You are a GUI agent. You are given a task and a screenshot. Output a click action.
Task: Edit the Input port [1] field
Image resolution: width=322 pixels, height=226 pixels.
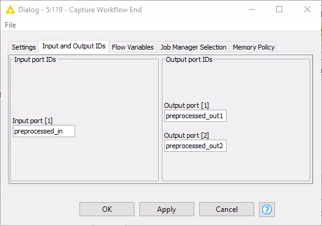pyautogui.click(x=44, y=131)
